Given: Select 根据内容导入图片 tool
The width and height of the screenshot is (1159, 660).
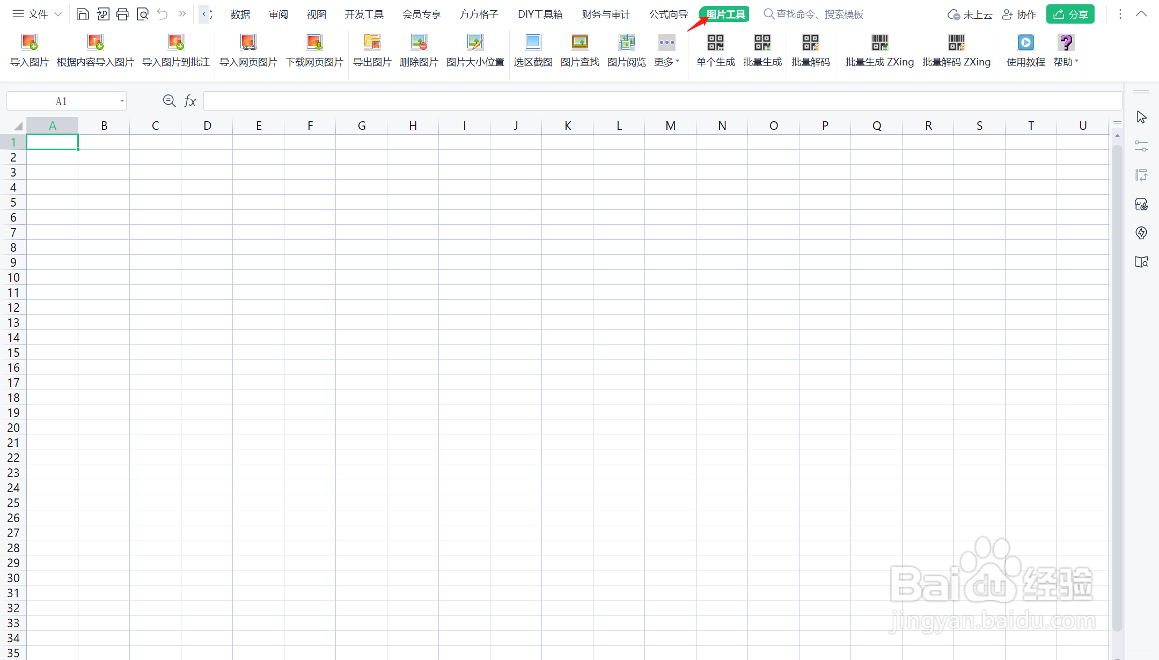Looking at the screenshot, I should click(95, 50).
